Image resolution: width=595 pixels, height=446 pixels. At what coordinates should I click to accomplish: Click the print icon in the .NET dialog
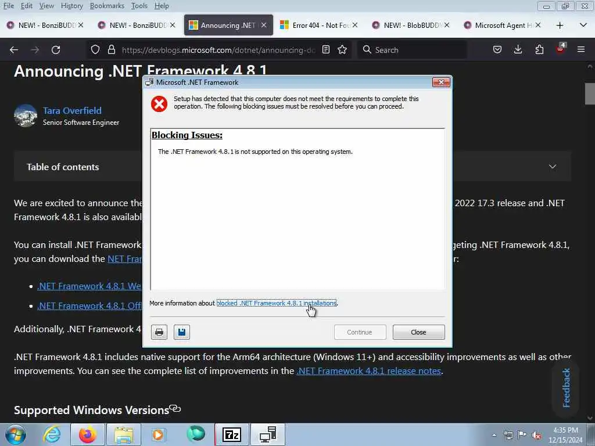159,332
